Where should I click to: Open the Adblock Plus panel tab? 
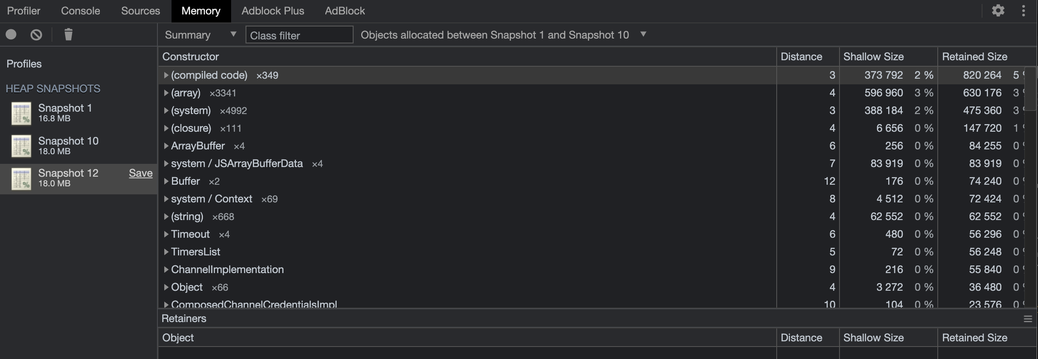point(273,11)
